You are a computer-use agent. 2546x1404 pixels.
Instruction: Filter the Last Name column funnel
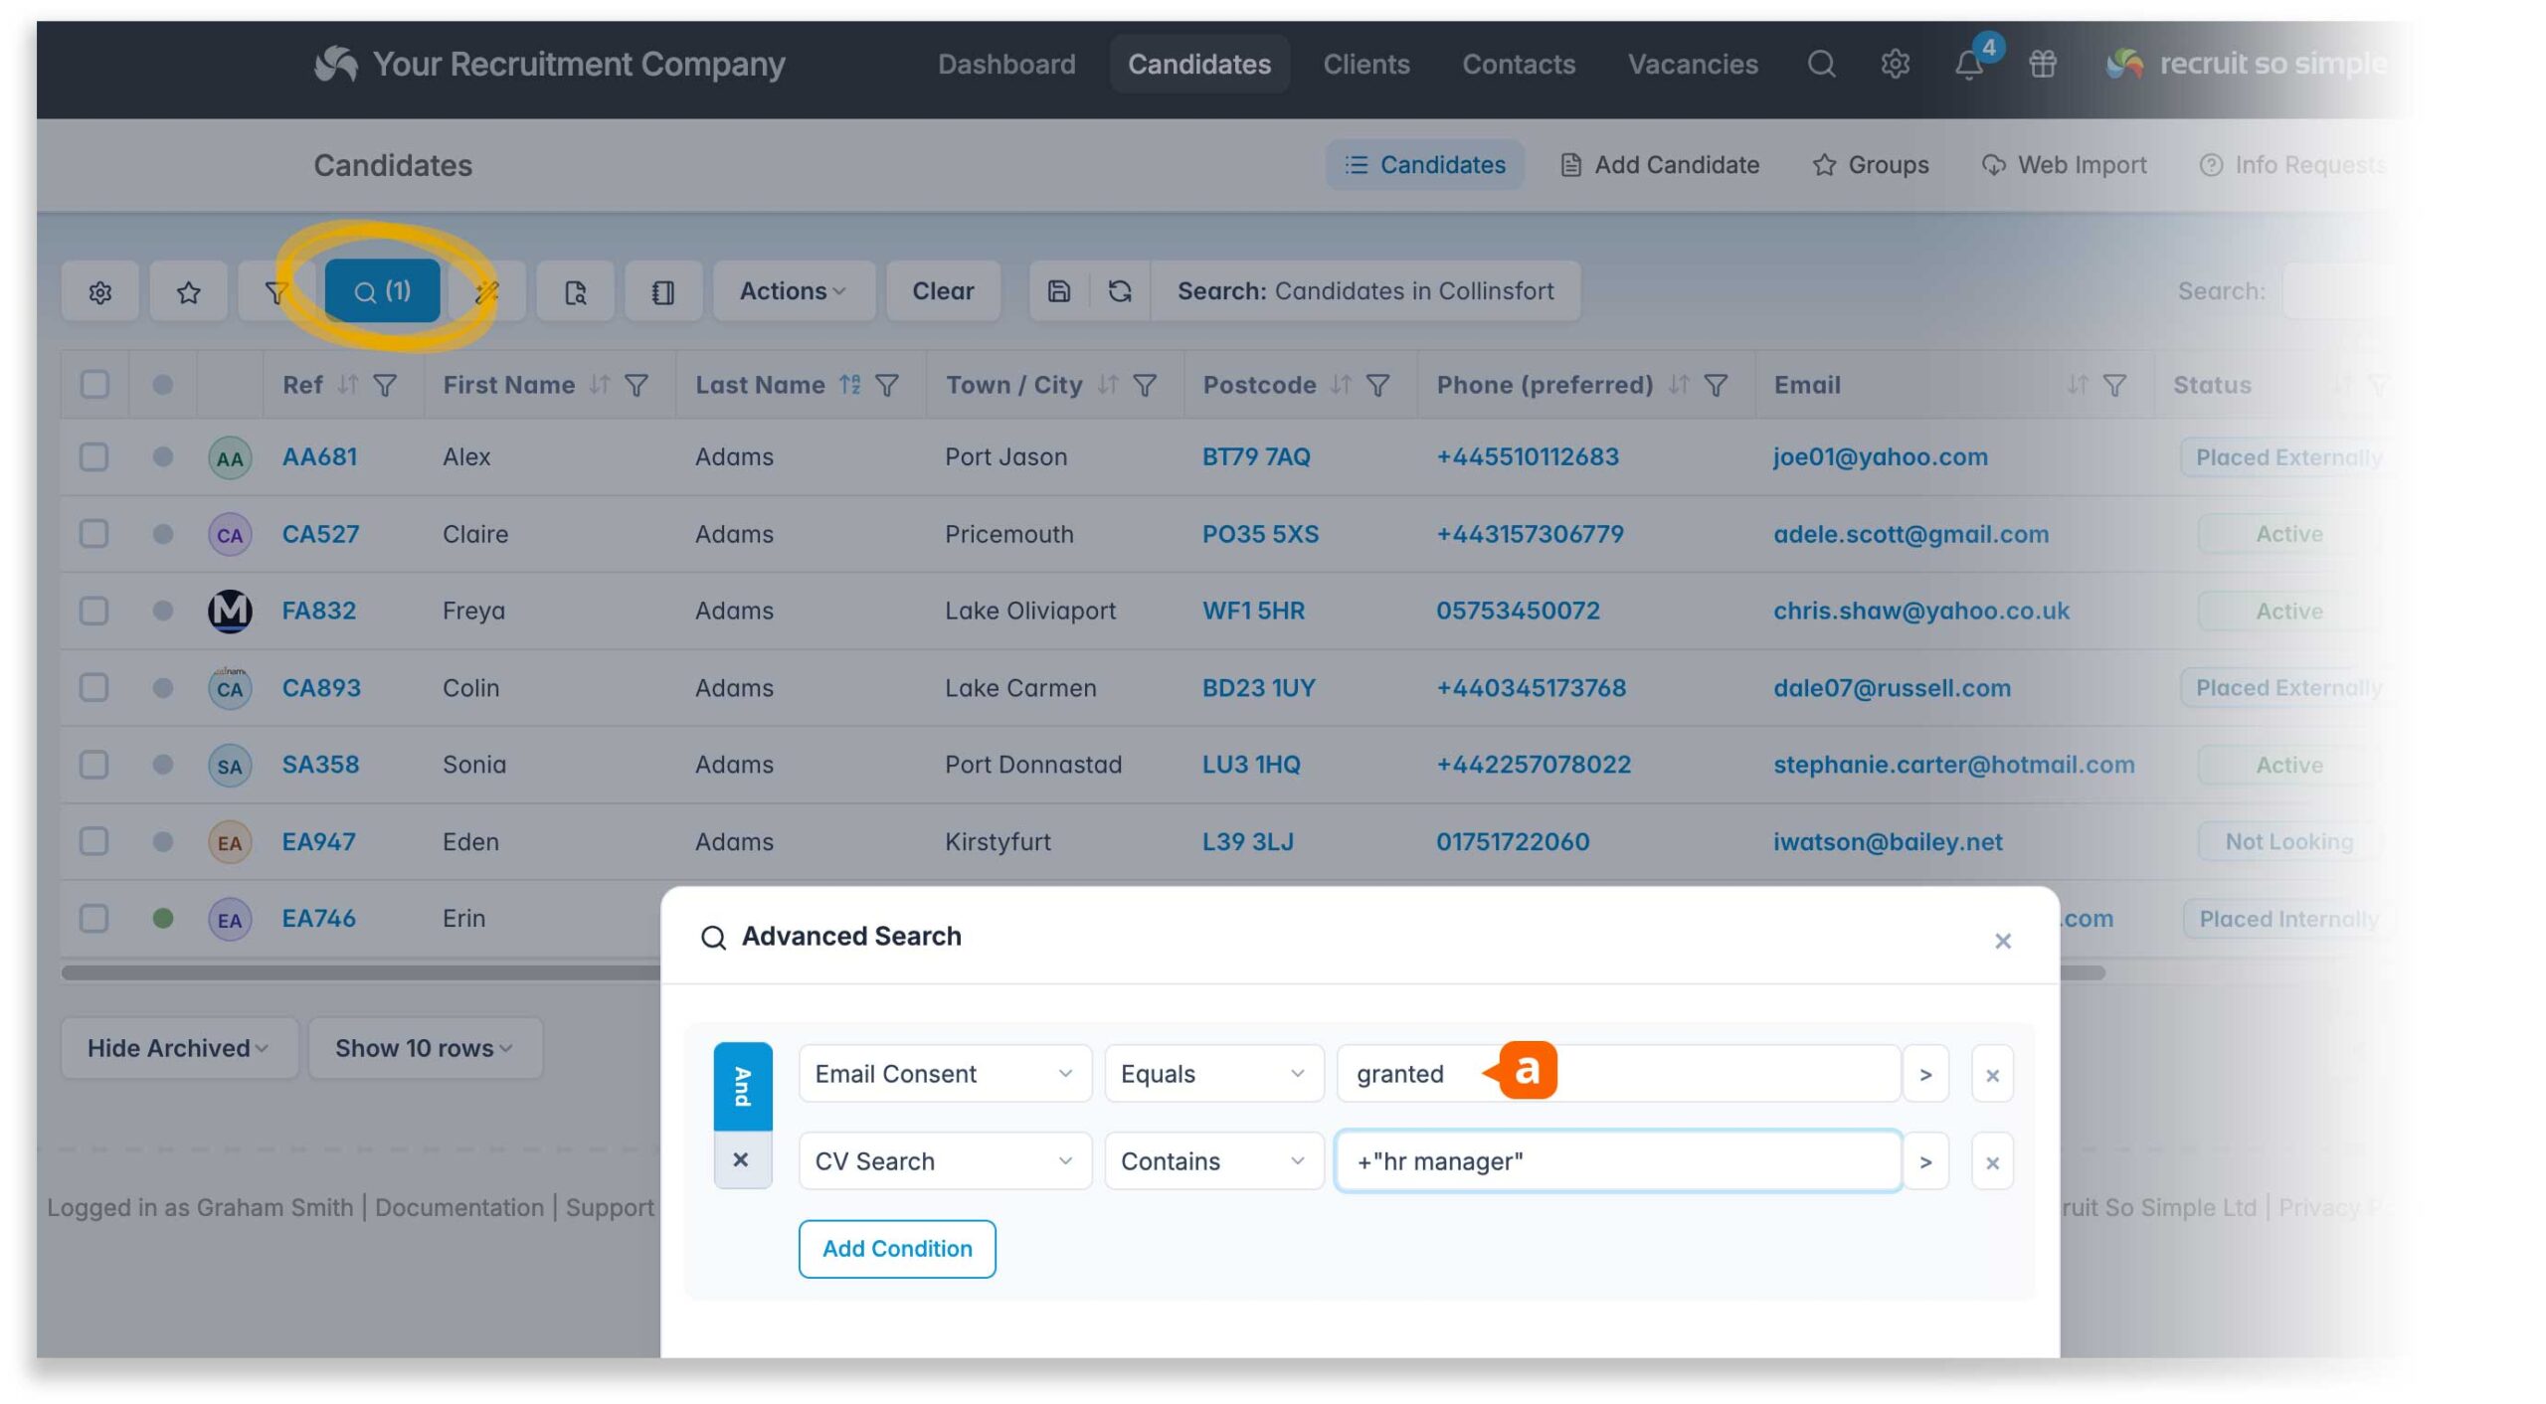(x=887, y=385)
